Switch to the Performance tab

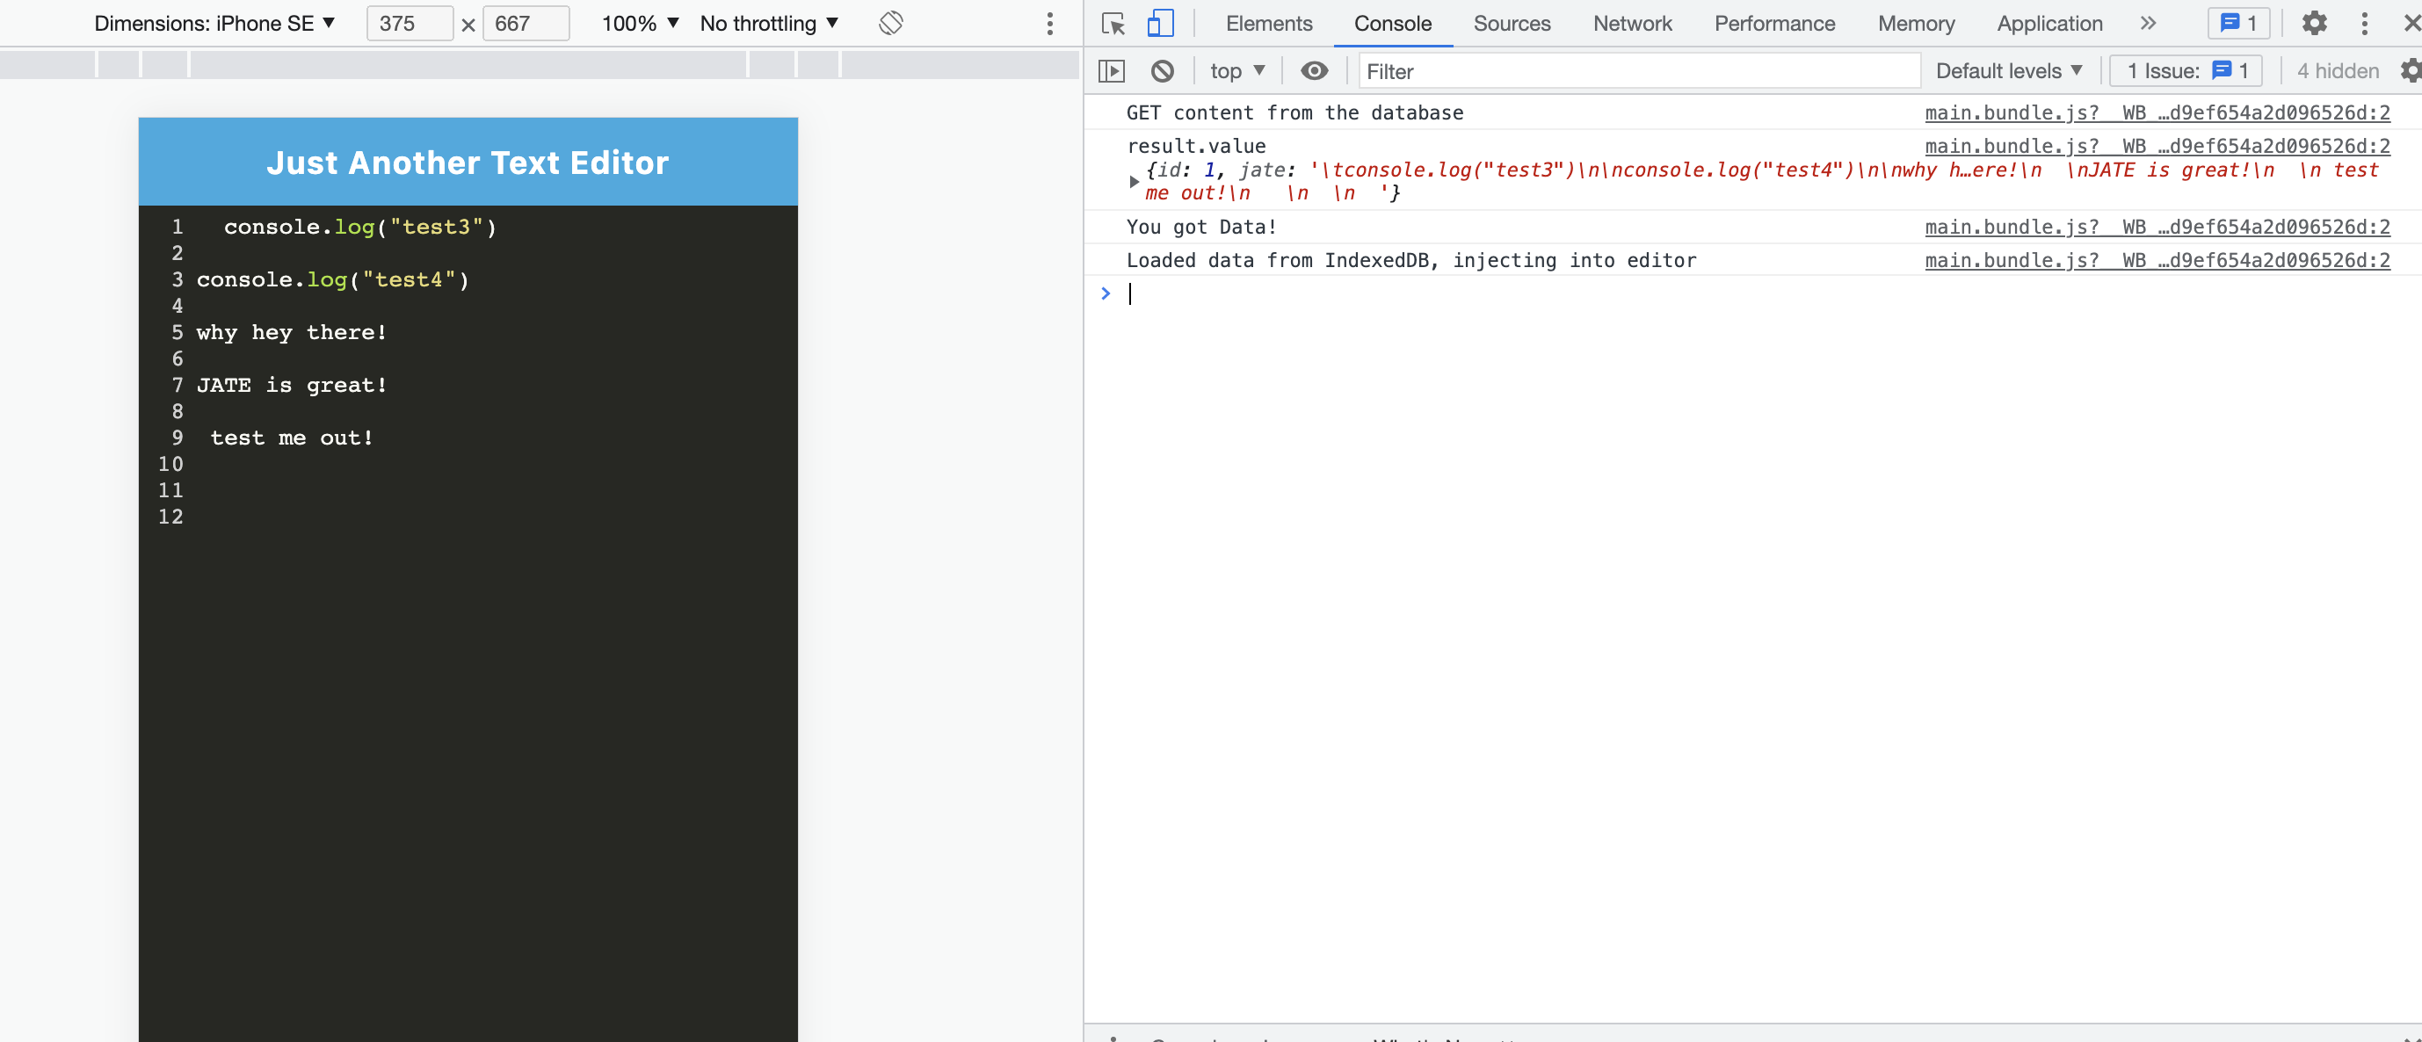(1773, 24)
